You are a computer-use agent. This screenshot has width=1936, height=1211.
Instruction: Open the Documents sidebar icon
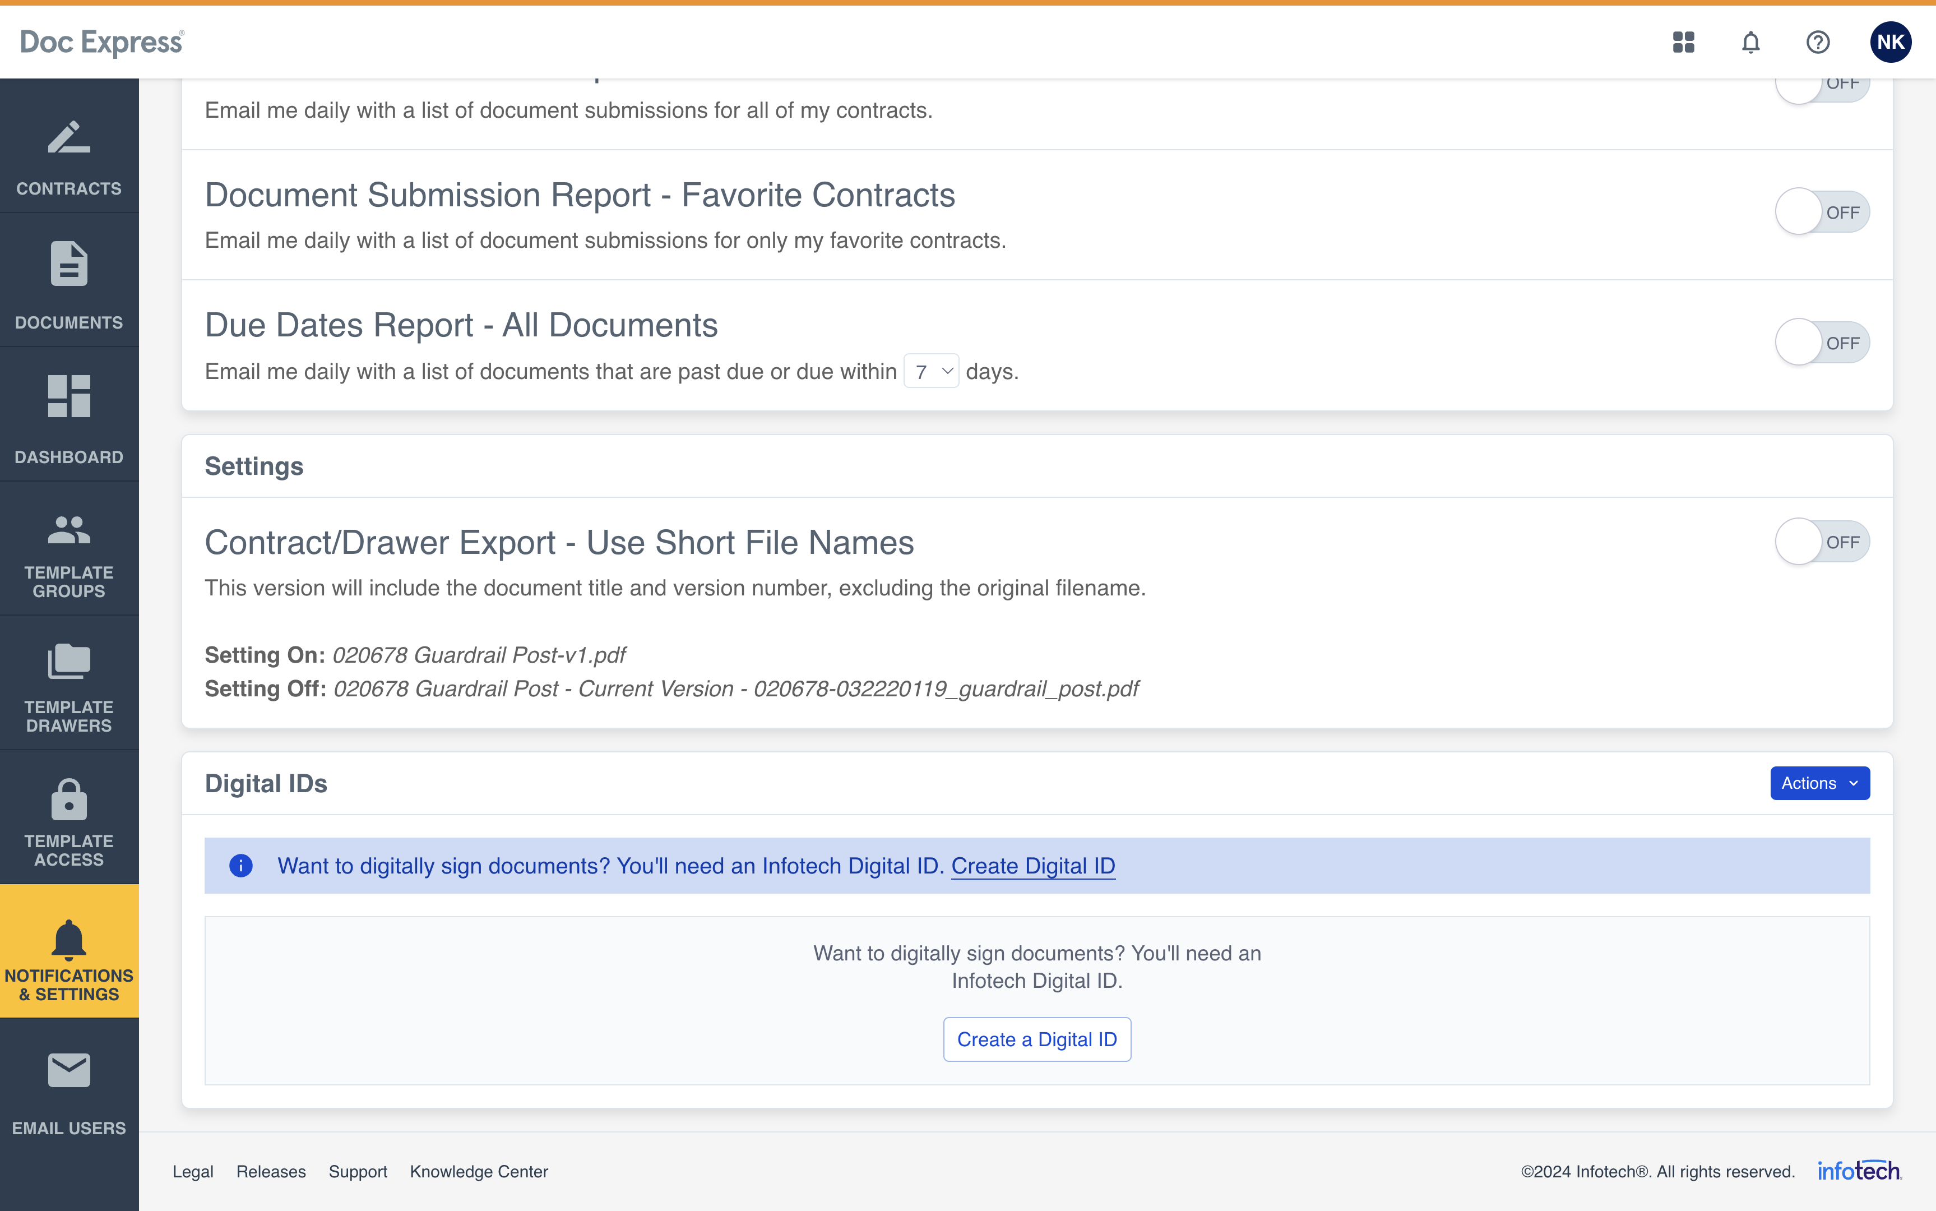pos(69,264)
